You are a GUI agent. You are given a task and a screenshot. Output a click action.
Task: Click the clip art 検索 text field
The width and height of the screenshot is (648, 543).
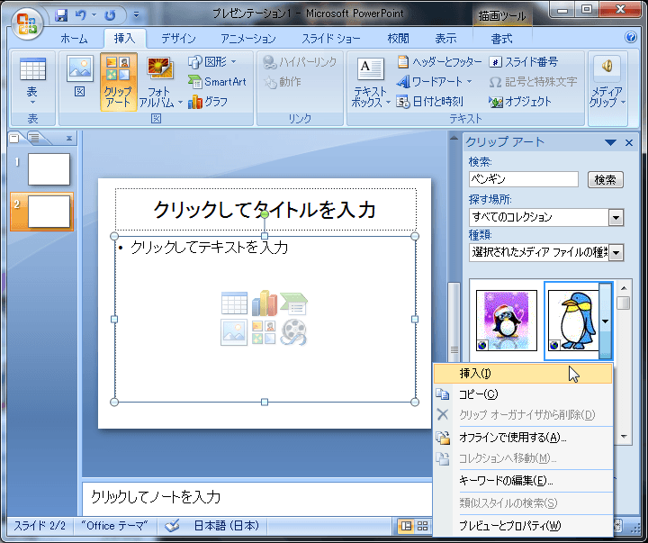tap(524, 179)
